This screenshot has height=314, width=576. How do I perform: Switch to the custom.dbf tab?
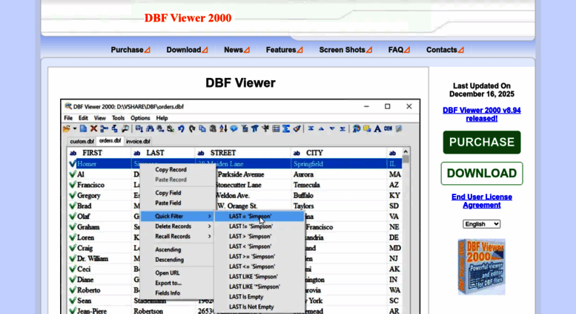[82, 141]
